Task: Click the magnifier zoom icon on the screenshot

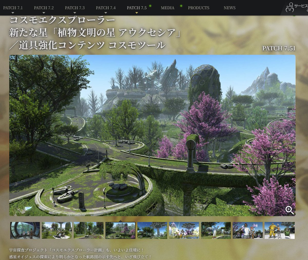Action: click(x=290, y=210)
